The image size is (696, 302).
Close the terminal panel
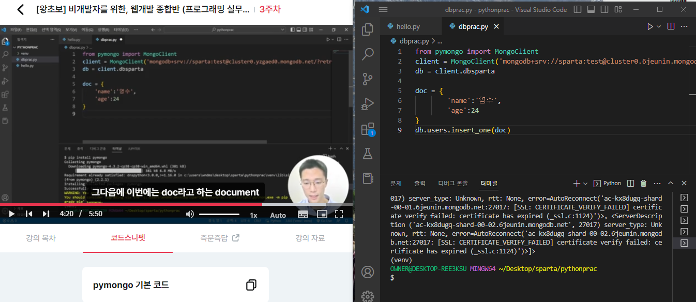click(x=684, y=183)
